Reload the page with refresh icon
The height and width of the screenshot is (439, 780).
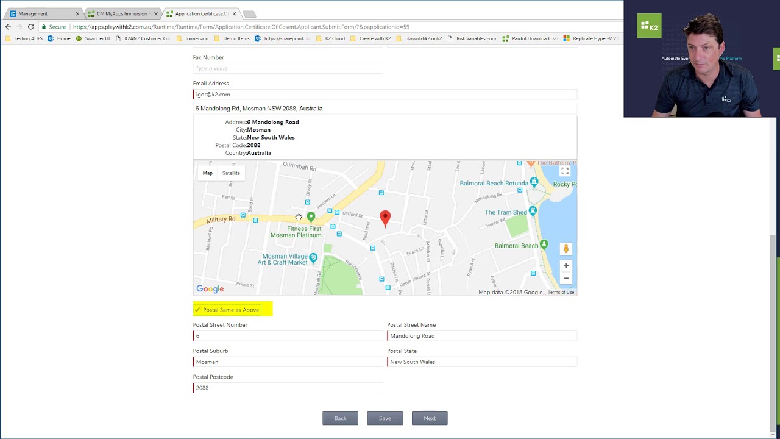coord(30,27)
